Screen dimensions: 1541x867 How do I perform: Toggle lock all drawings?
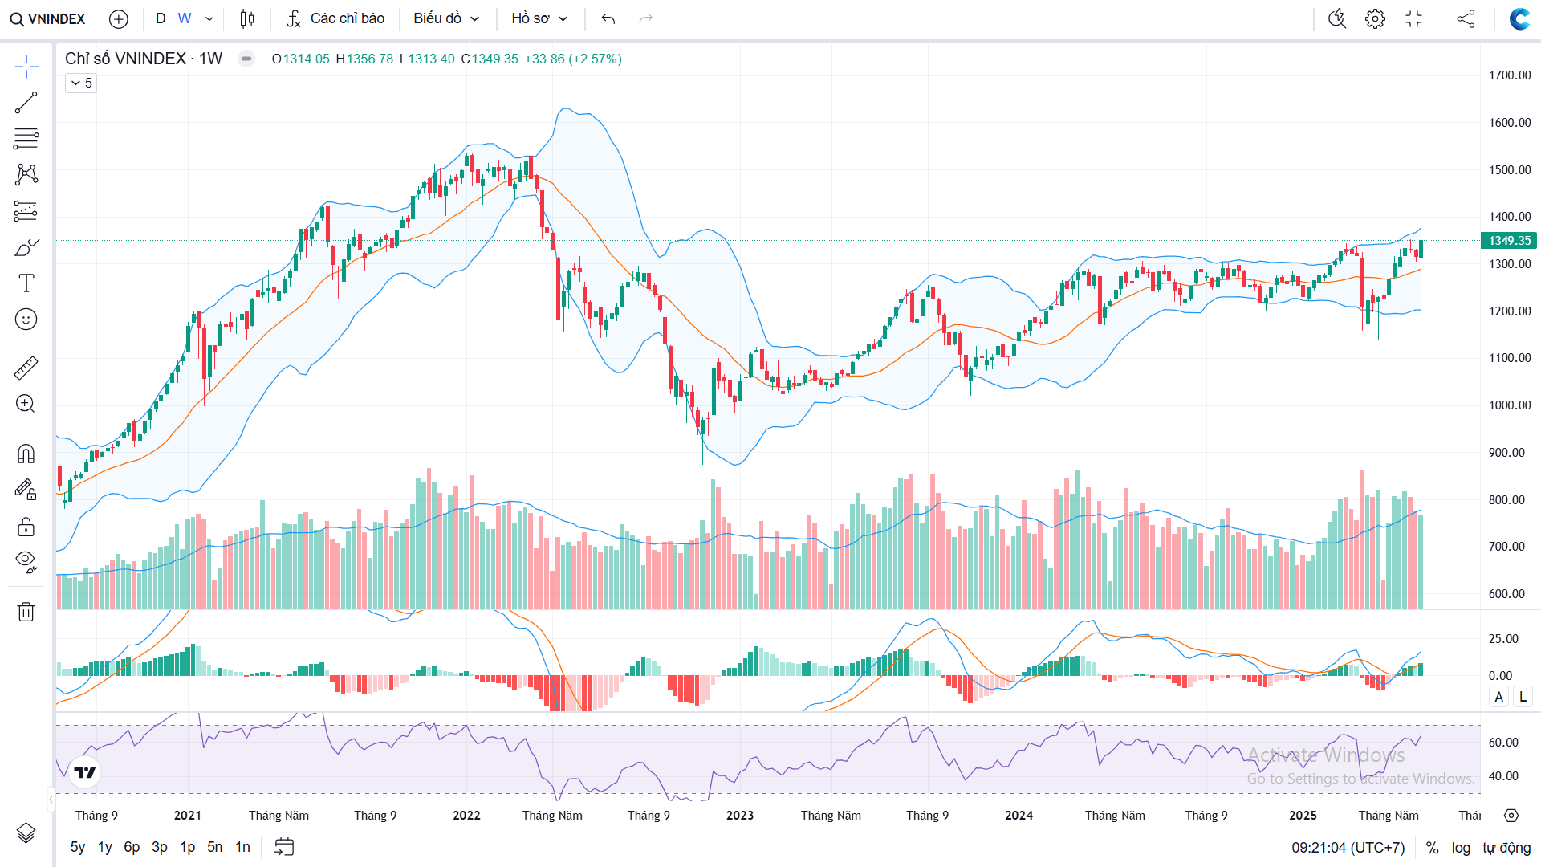tap(26, 527)
